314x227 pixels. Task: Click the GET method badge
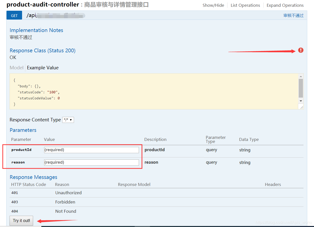[x=14, y=16]
